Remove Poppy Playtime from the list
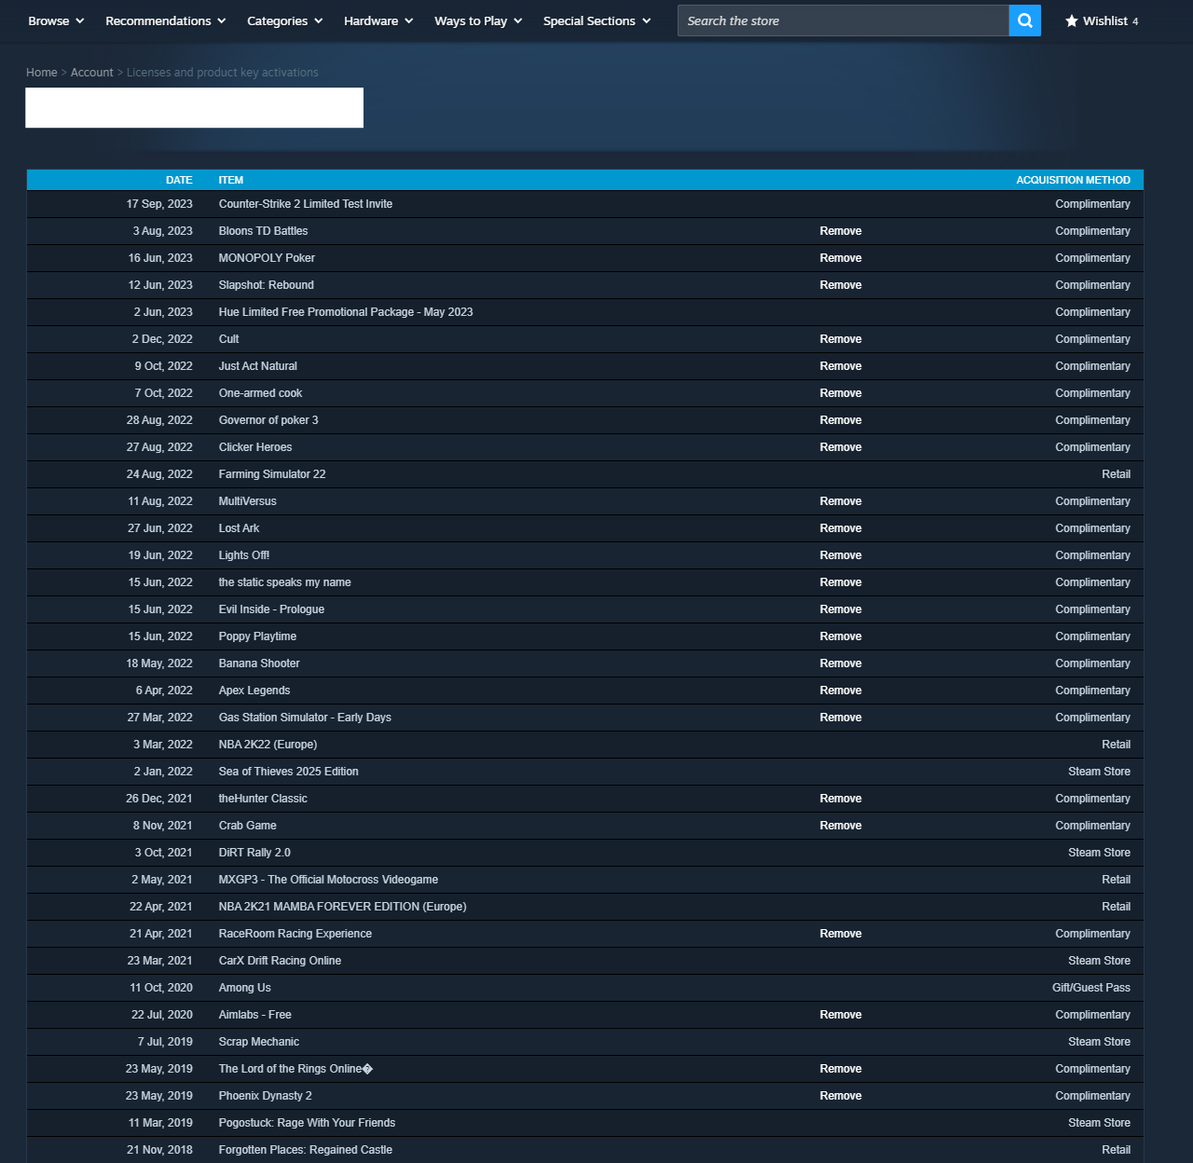Viewport: 1193px width, 1163px height. pos(840,636)
